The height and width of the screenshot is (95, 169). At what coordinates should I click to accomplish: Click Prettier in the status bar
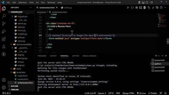pyautogui.click(x=153, y=93)
